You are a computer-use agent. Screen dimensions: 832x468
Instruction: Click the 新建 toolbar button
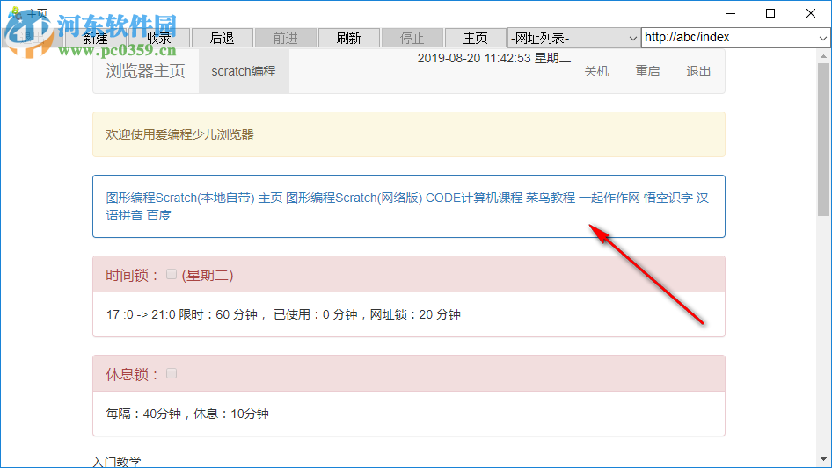(96, 38)
